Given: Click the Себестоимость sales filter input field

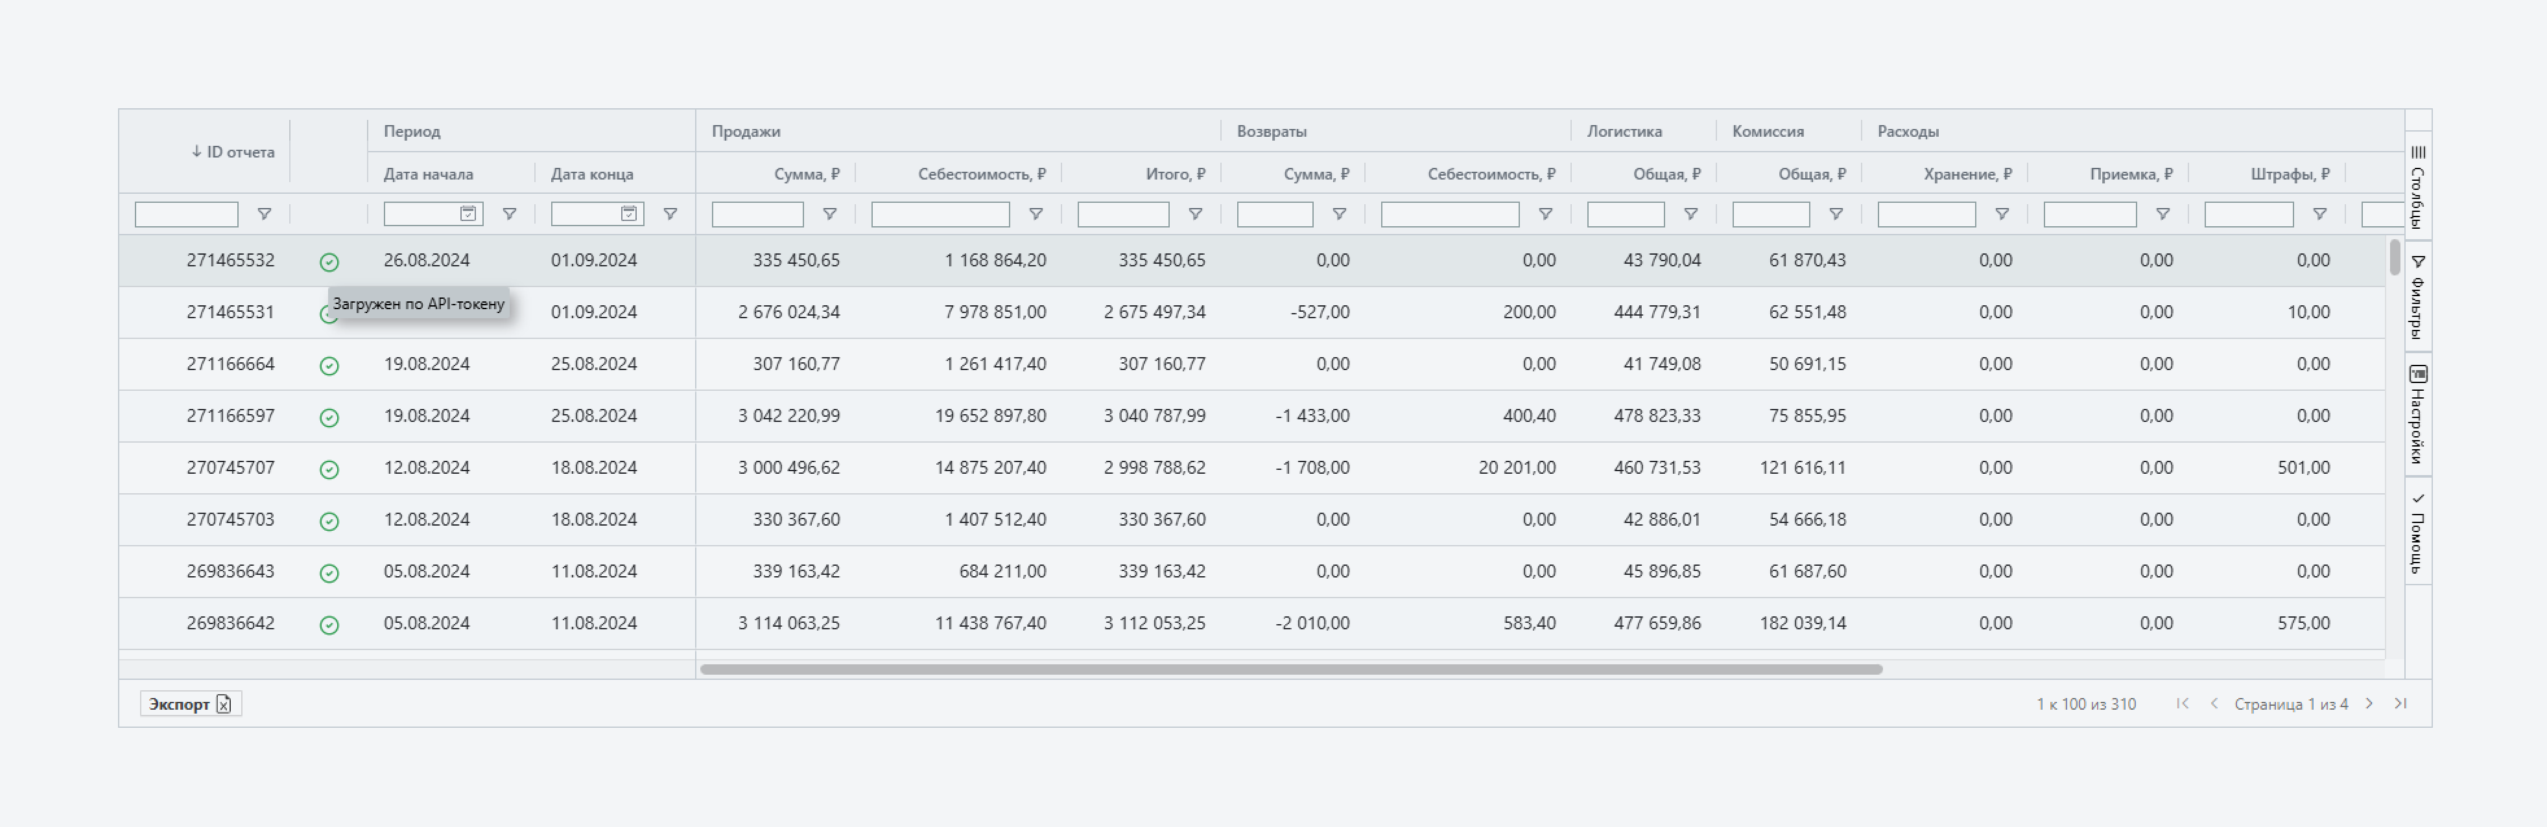Looking at the screenshot, I should [x=940, y=215].
